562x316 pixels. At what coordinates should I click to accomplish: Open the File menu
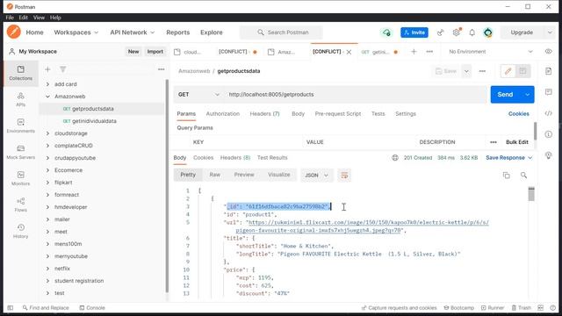(10, 18)
